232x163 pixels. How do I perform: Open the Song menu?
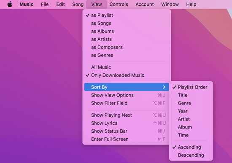[x=78, y=4]
